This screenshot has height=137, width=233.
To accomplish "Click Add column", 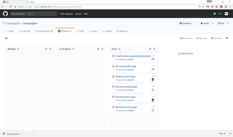I will click(186, 54).
